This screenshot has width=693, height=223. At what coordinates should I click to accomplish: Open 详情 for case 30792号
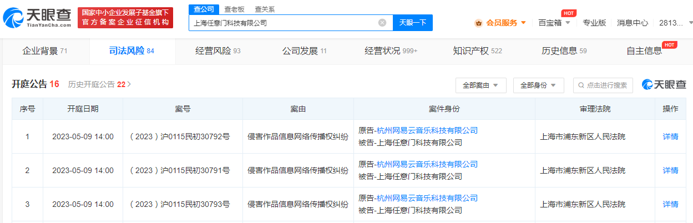coord(670,136)
